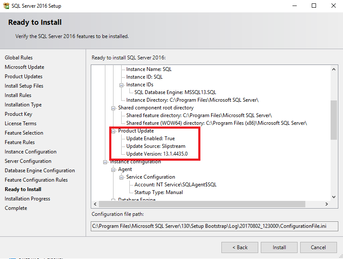Select the Startup Type: Manual entry
This screenshot has width=343, height=259.
point(158,192)
